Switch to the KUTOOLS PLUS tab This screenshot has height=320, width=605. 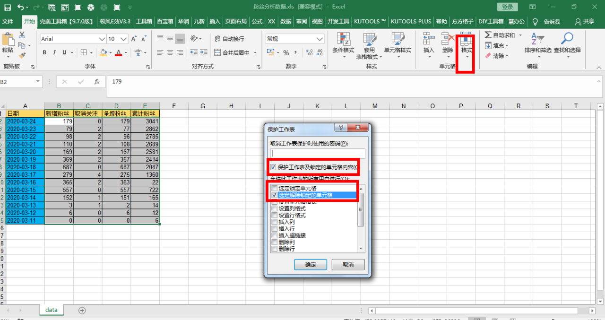coord(411,22)
